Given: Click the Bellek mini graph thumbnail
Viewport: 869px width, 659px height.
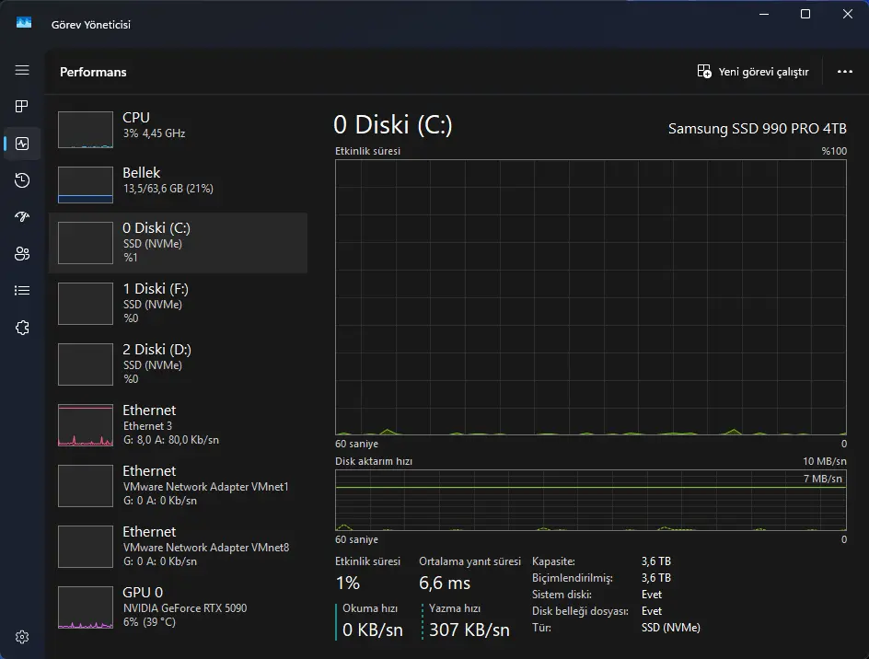Looking at the screenshot, I should pos(86,185).
